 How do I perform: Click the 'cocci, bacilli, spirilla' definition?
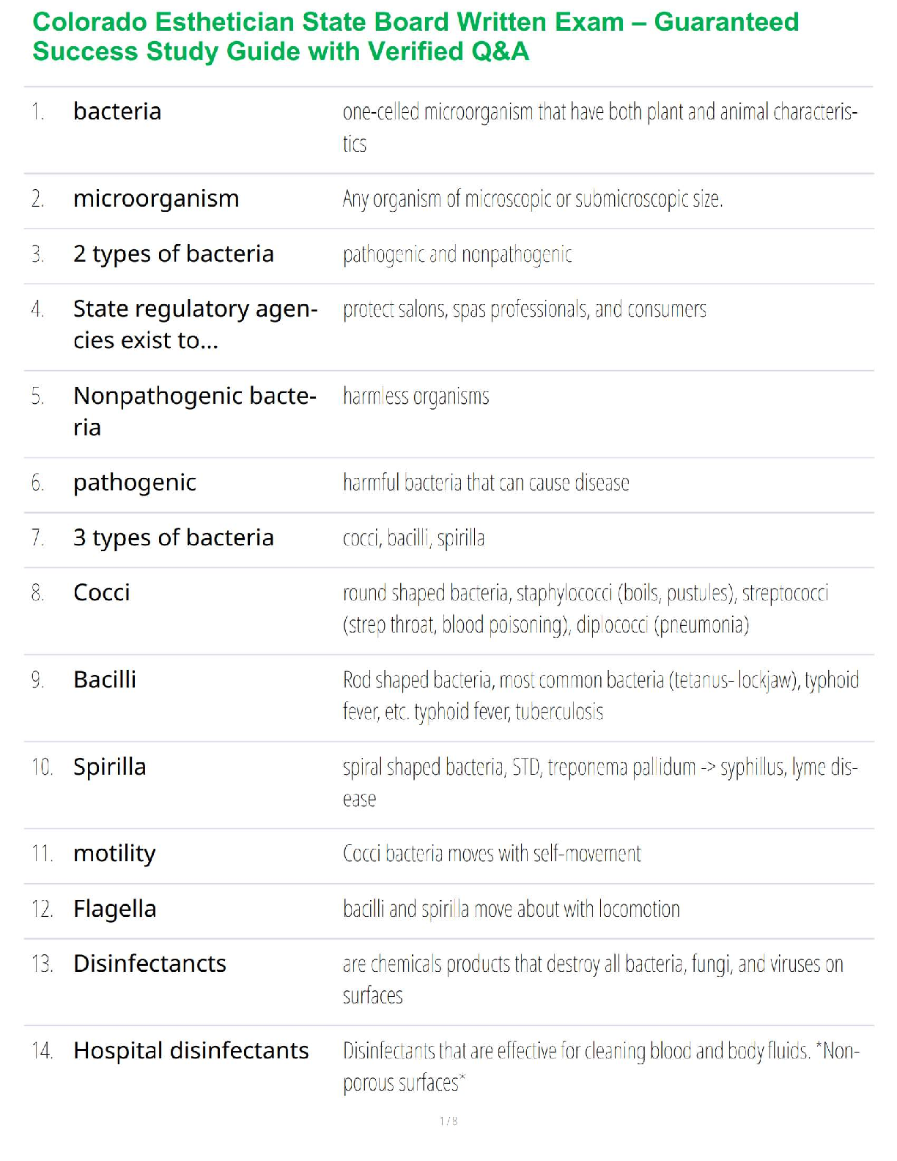413,538
